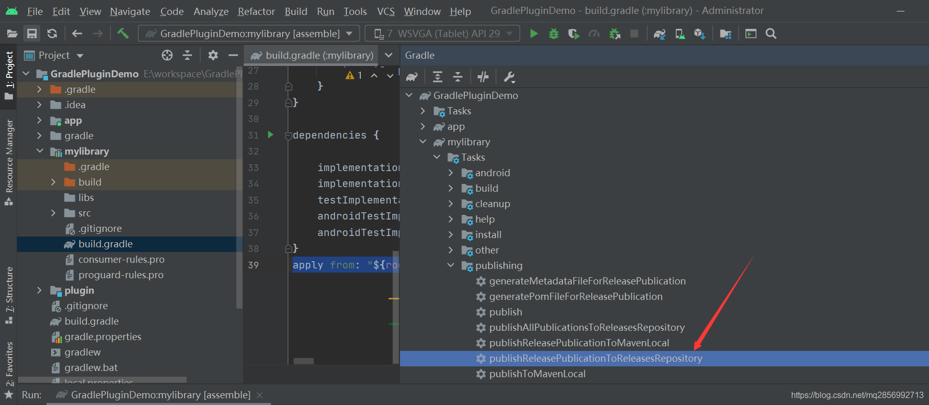
Task: Open the VCS menu
Action: pyautogui.click(x=386, y=11)
